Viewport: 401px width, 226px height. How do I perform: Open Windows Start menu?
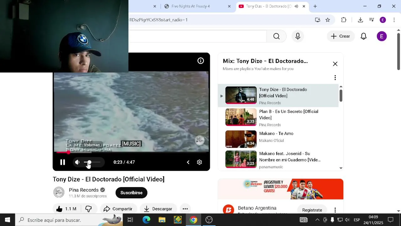click(8, 220)
